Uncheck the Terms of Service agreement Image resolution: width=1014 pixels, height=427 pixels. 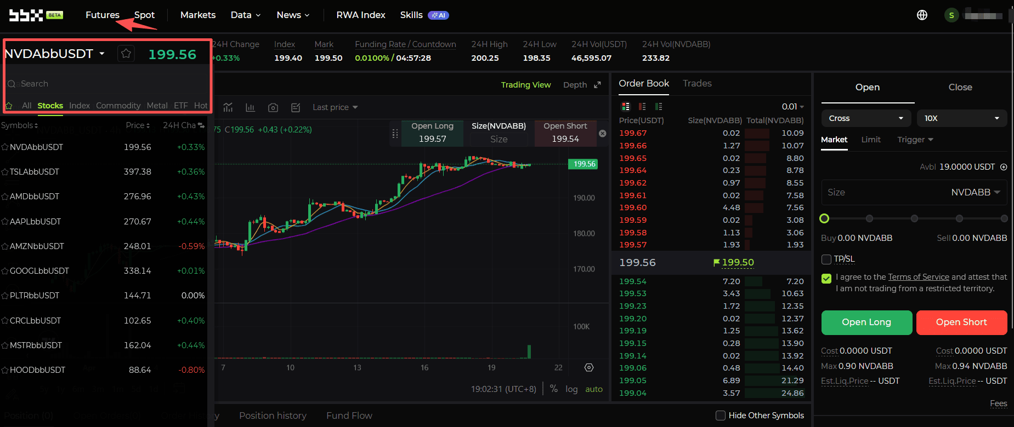826,278
